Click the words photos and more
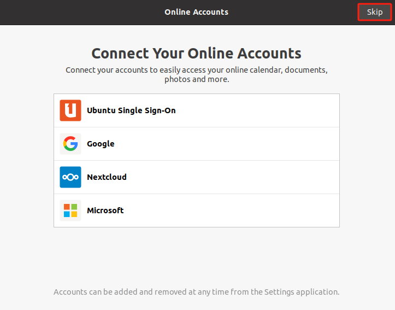Viewport: 395px width, 310px height. pyautogui.click(x=197, y=79)
